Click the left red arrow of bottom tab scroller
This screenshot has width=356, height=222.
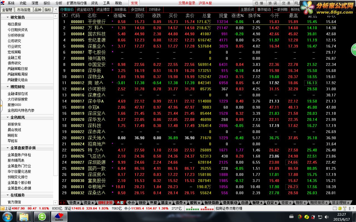coord(61,203)
